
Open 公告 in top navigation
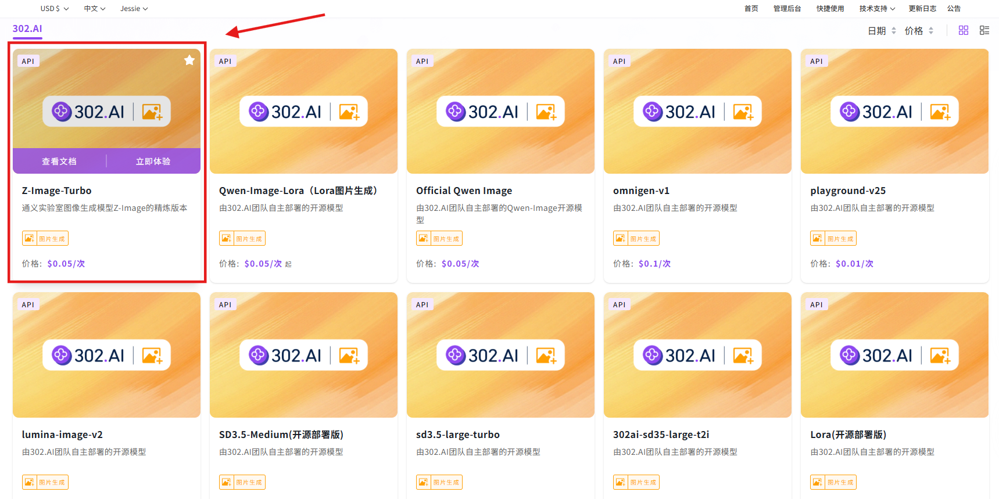tap(954, 9)
